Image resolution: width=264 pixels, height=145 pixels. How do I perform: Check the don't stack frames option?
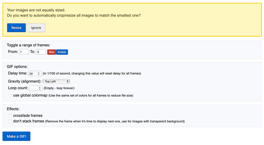click(x=10, y=121)
